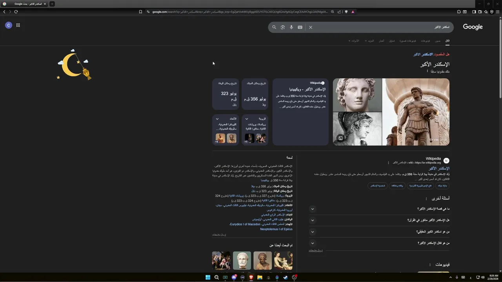Open three-dot menu beside فيديوهات heading
This screenshot has height=282, width=502.
[x=430, y=265]
